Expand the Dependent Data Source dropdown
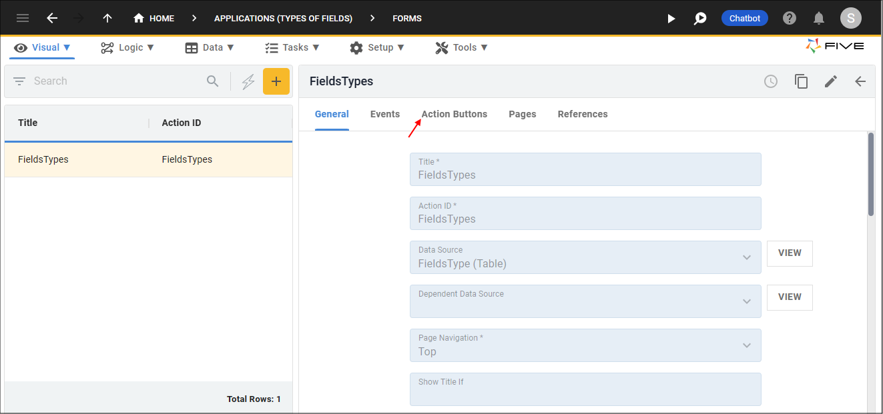This screenshot has height=414, width=883. coord(746,301)
